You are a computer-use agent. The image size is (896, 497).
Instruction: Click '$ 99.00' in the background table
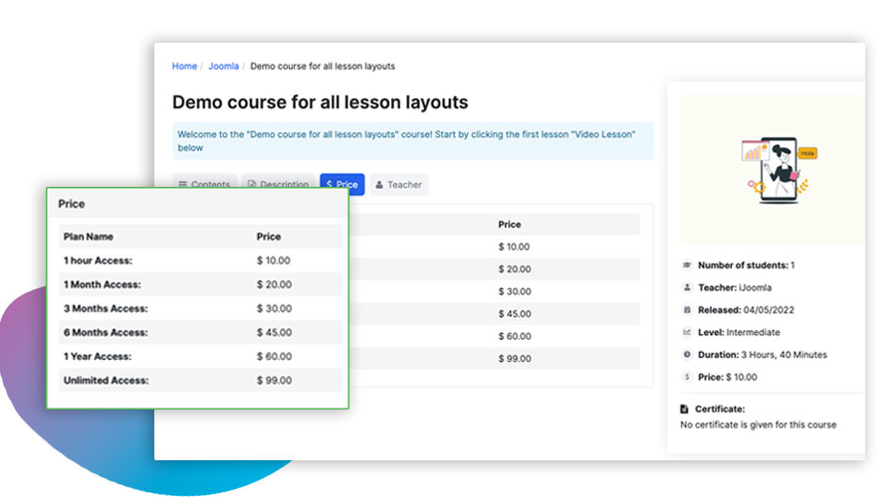[515, 359]
